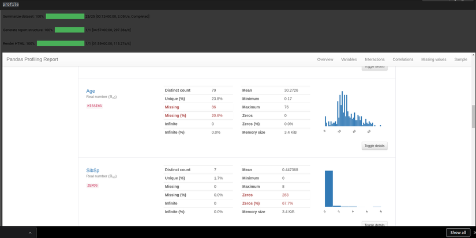Screen dimensions: 476x238
Task: Click the SibSp variable name link
Action: coord(92,171)
